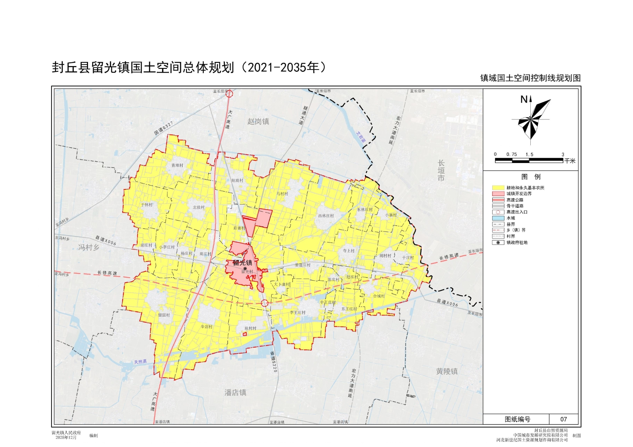
Task: Click the 赵岗镇 town label
Action: click(x=258, y=122)
